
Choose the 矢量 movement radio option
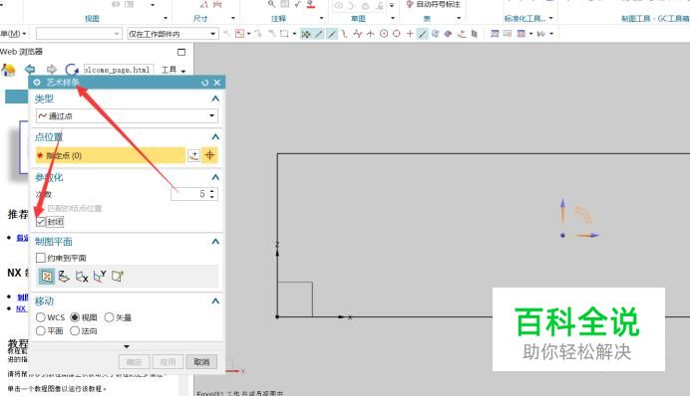(109, 317)
